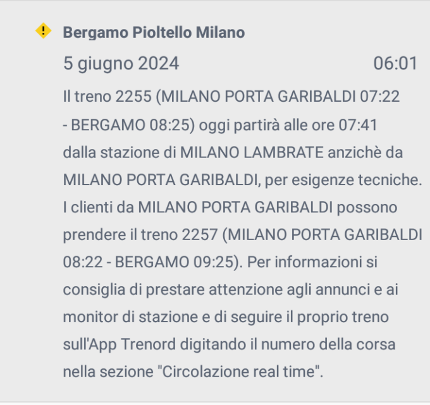Click the sentence start "I clienti da"
Screen dimensions: 430x405
coord(99,207)
